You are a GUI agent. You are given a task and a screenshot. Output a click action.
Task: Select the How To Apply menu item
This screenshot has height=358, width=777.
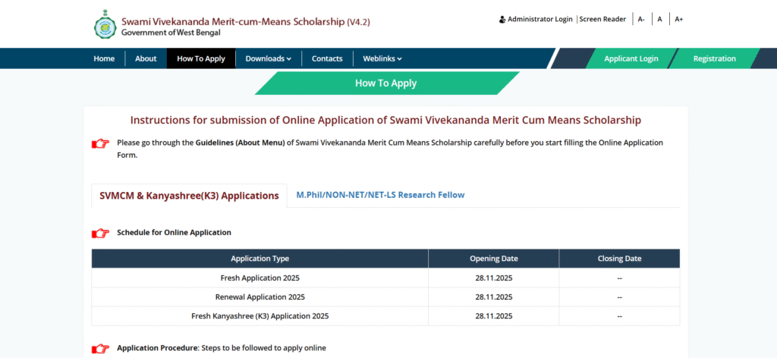200,58
